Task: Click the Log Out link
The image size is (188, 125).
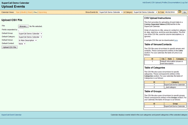Action: point(184,2)
